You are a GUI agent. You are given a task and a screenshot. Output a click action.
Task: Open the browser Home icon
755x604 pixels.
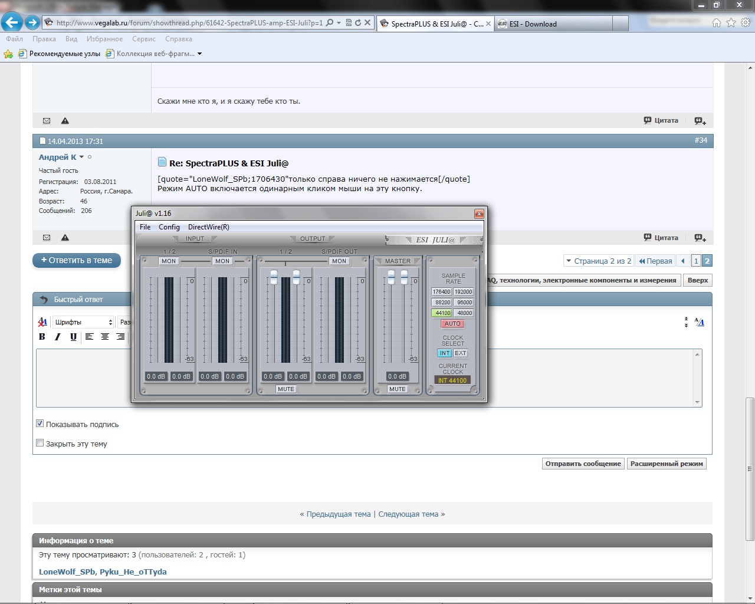(716, 22)
